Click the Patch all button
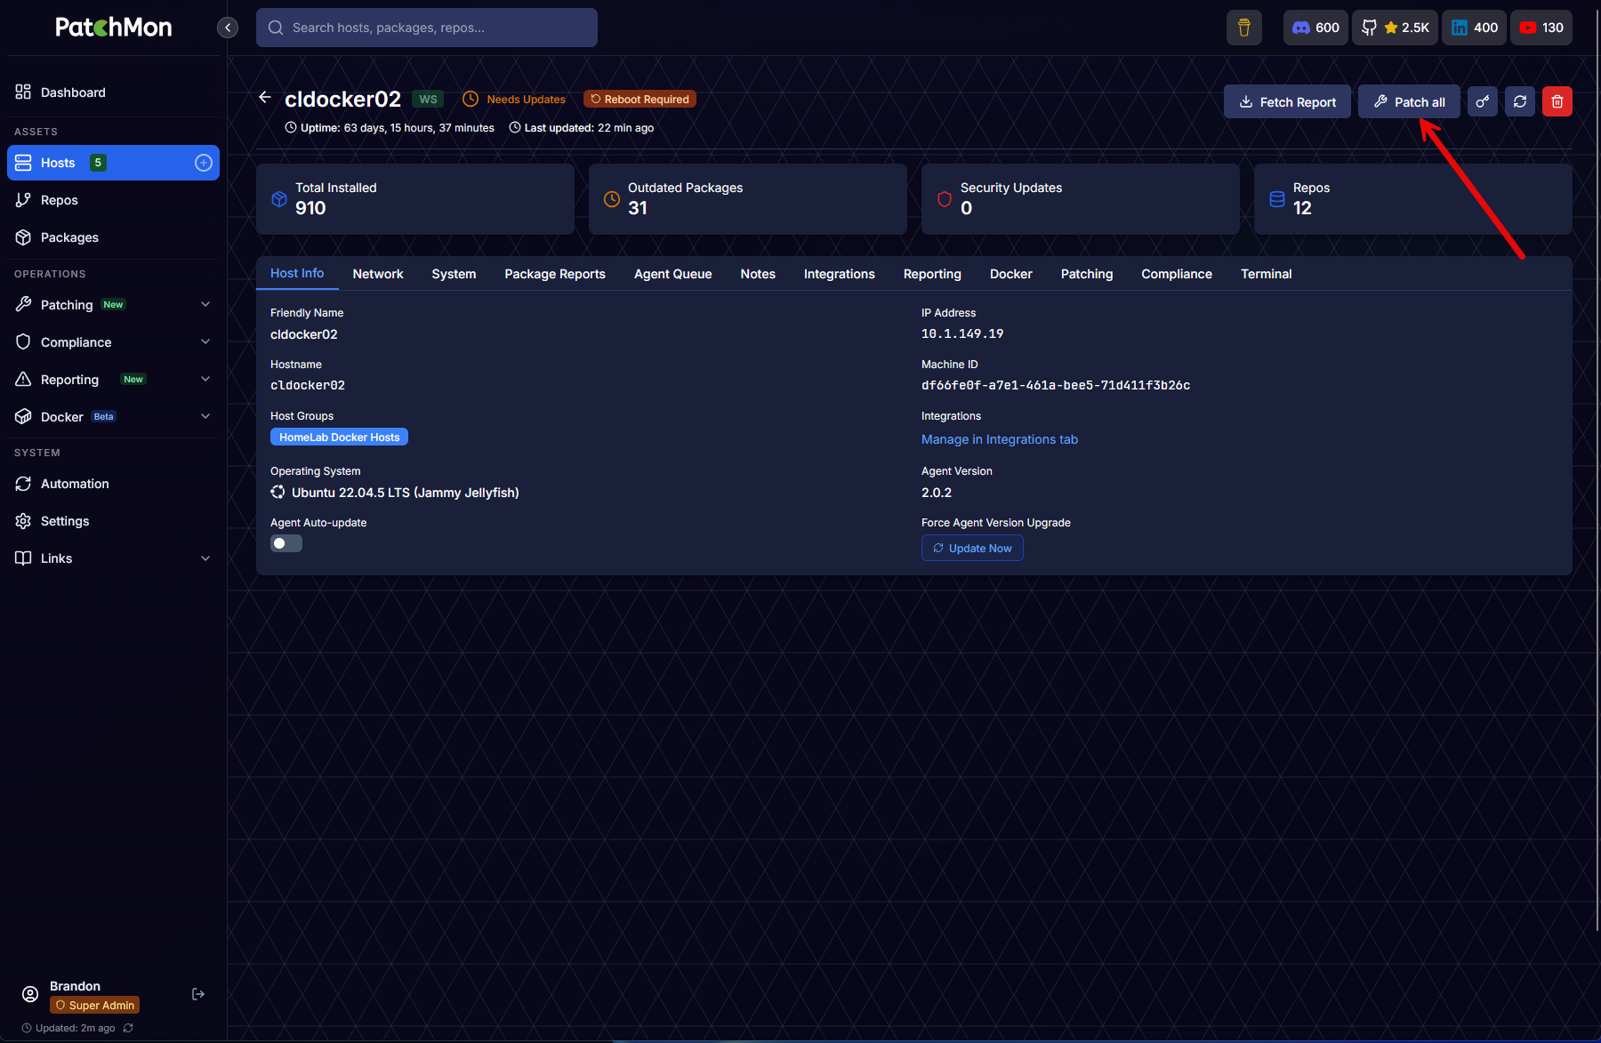The height and width of the screenshot is (1043, 1601). tap(1409, 101)
